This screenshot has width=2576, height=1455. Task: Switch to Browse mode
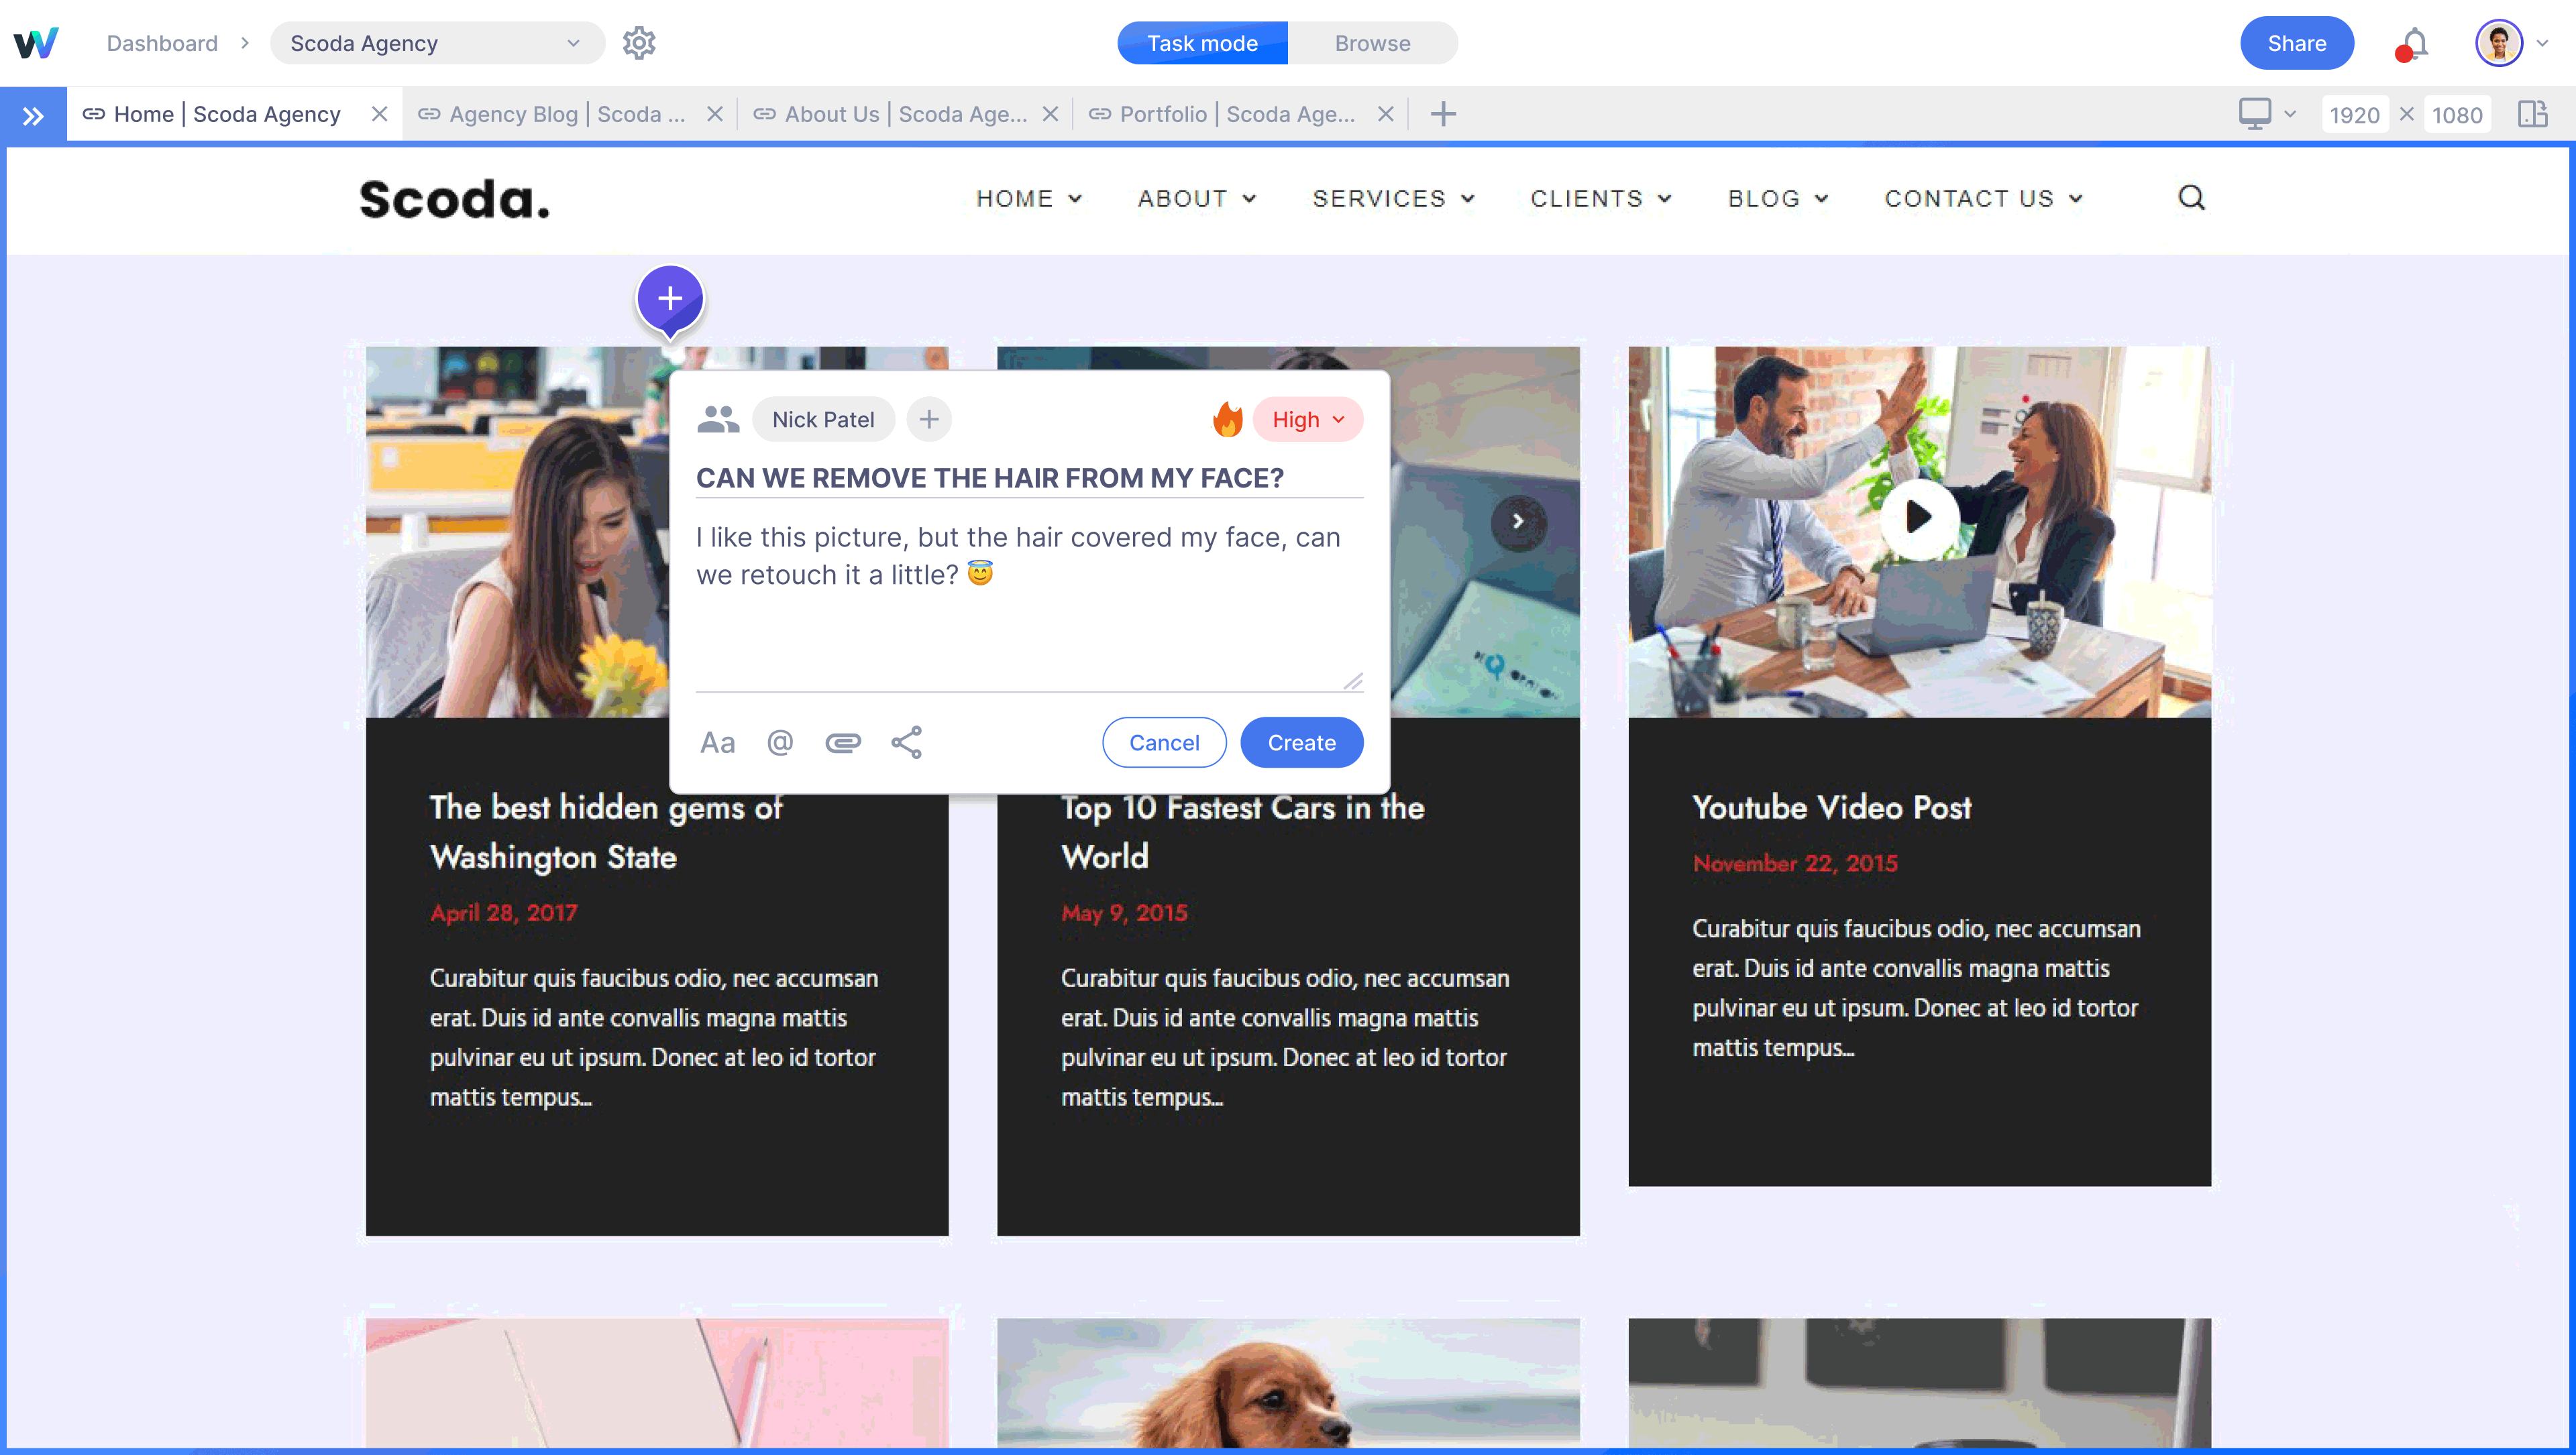coord(1373,43)
